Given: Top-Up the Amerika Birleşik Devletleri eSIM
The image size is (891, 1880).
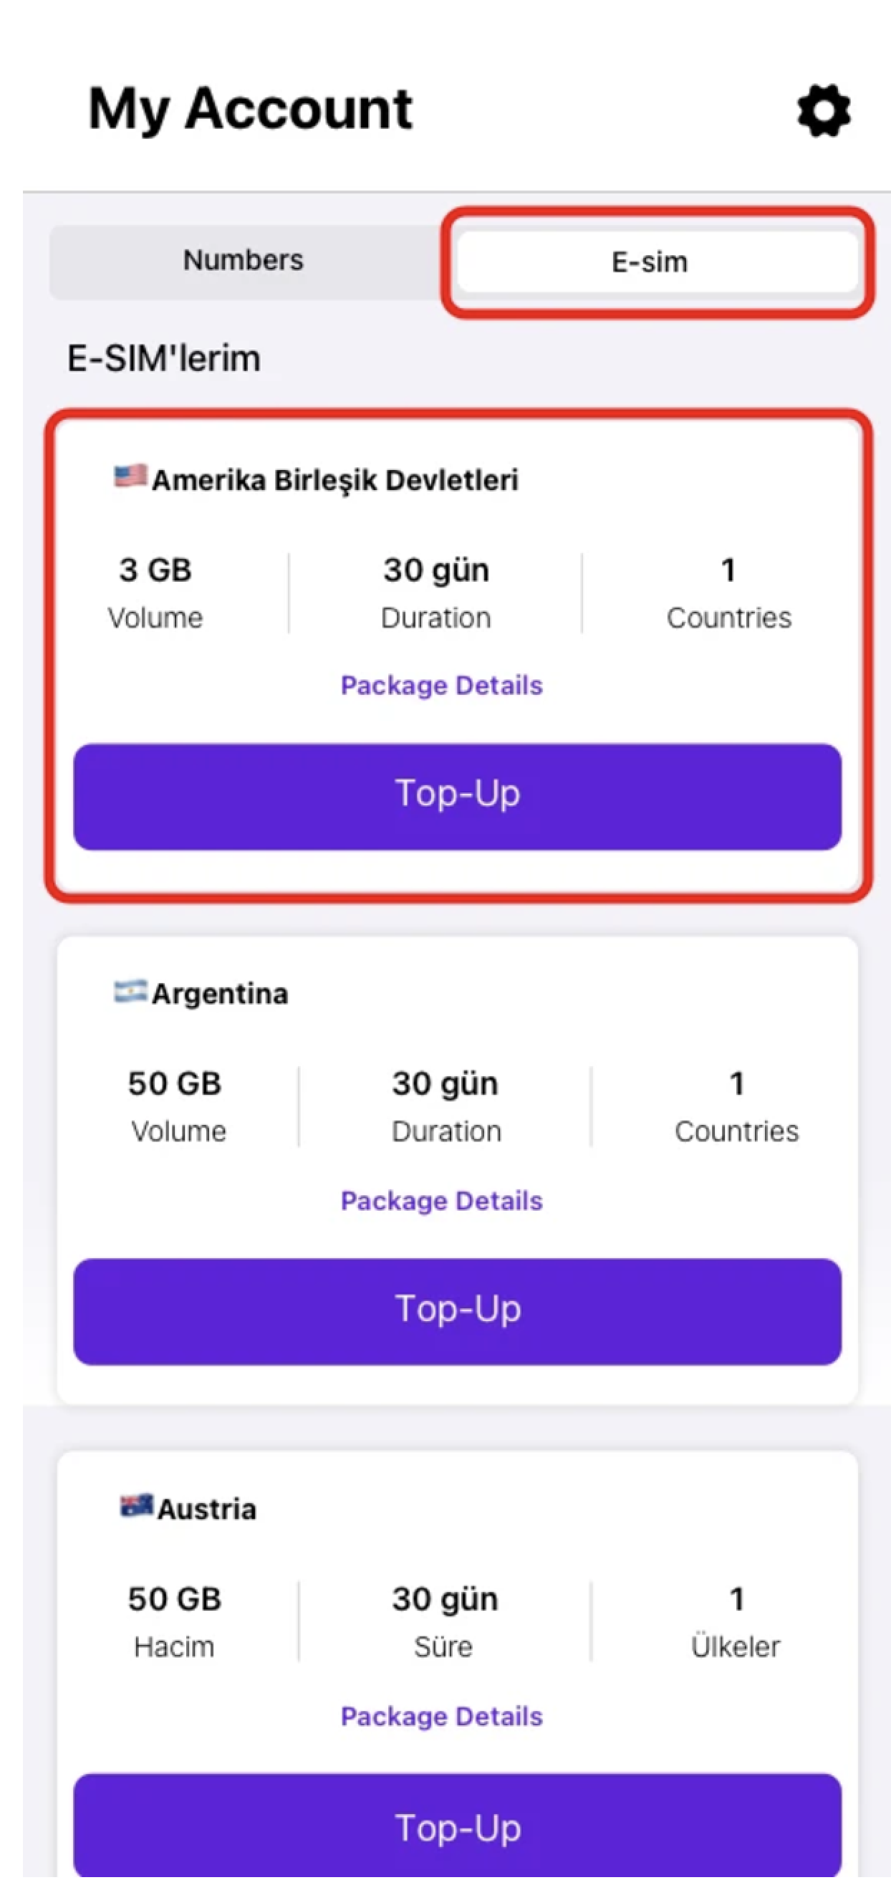Looking at the screenshot, I should point(457,796).
